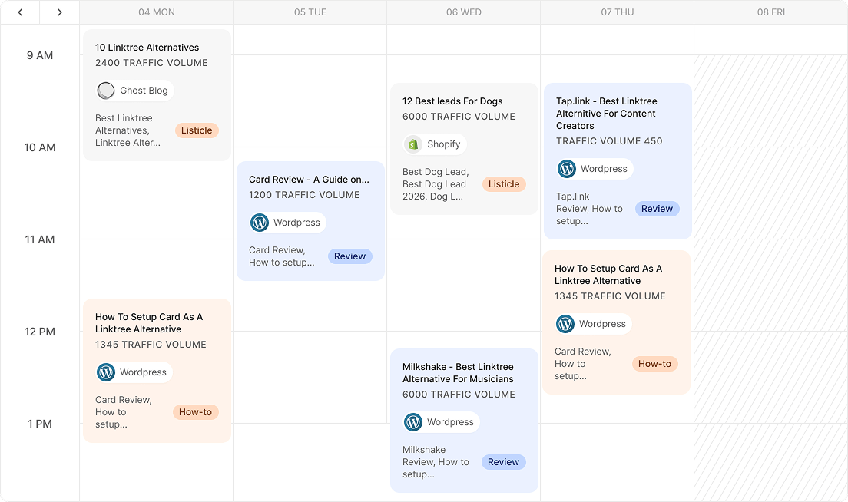Click WordPress icon on Thursday's How To Setup card
848x502 pixels.
[x=565, y=324]
